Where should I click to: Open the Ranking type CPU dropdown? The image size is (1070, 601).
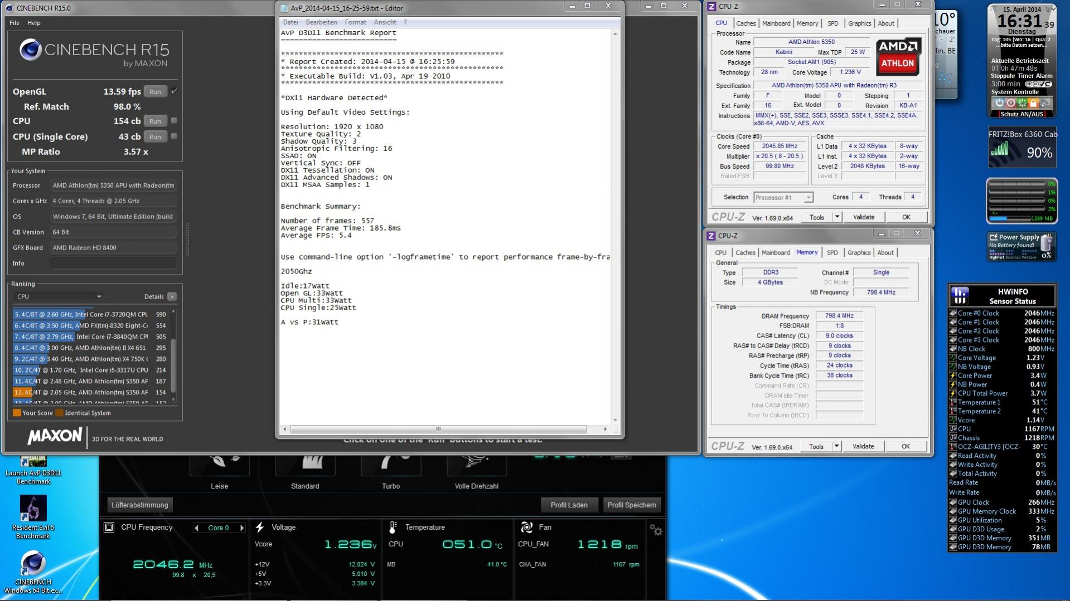click(58, 296)
